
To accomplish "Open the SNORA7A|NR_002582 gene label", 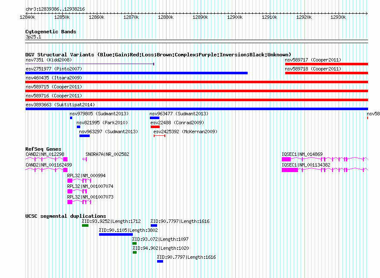I will tap(107, 155).
